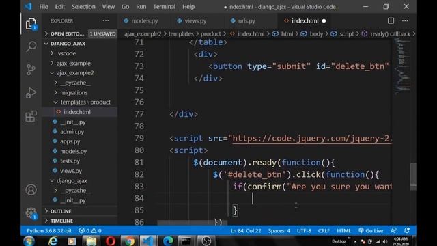Change UTF-8 file encoding
The height and width of the screenshot is (246, 437).
(304, 231)
